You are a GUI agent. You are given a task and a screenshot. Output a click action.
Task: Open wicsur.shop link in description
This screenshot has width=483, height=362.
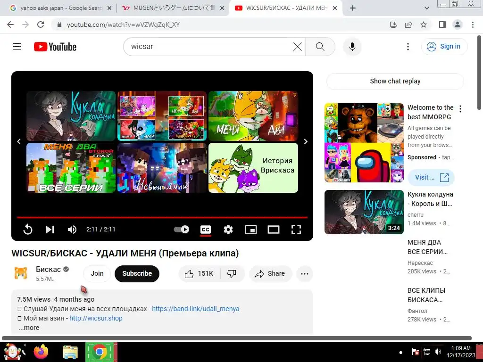pos(96,318)
